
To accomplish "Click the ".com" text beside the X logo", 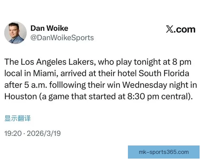I will click(185, 29).
